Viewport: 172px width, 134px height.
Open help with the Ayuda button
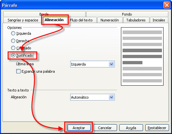131,128
